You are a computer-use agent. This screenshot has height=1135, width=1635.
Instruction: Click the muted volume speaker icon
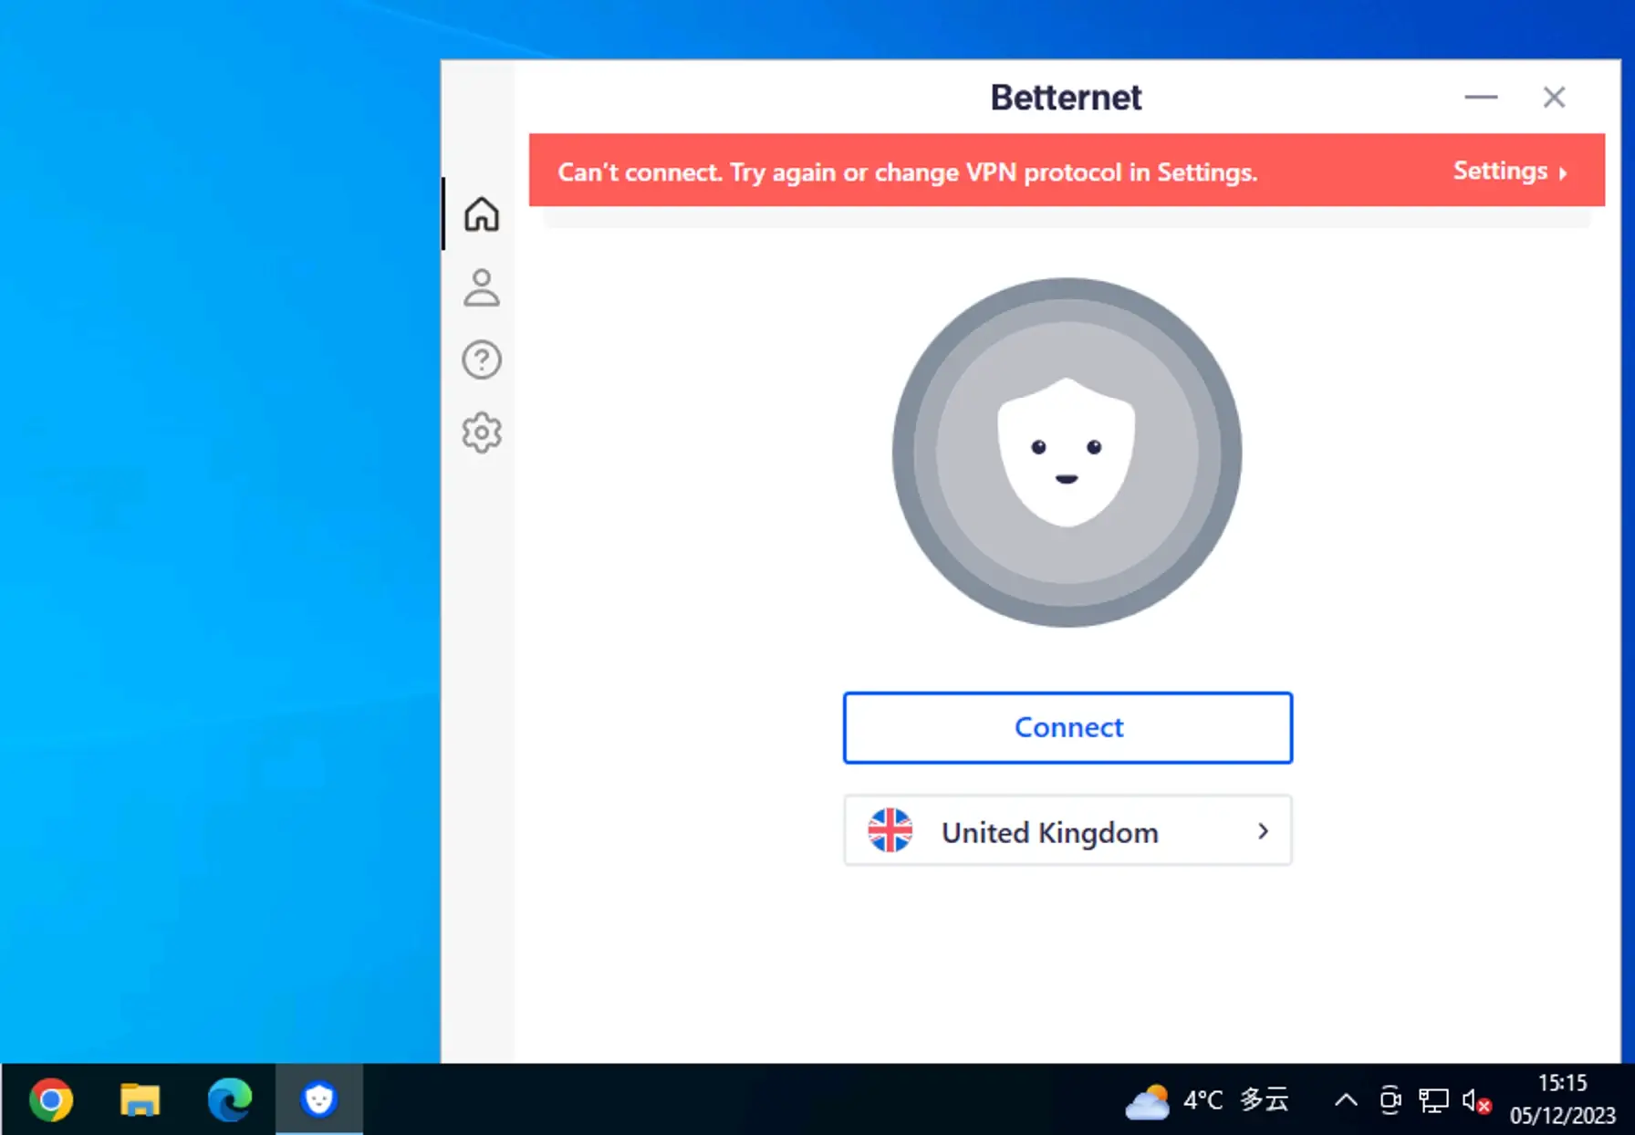pyautogui.click(x=1476, y=1100)
